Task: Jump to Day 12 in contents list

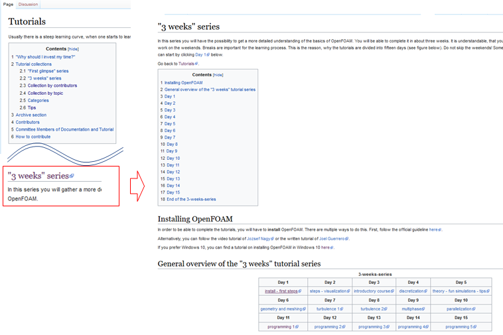Action: [173, 172]
